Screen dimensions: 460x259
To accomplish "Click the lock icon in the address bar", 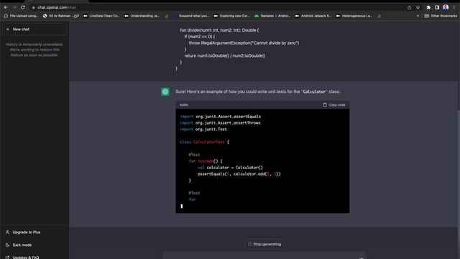I will (34, 7).
